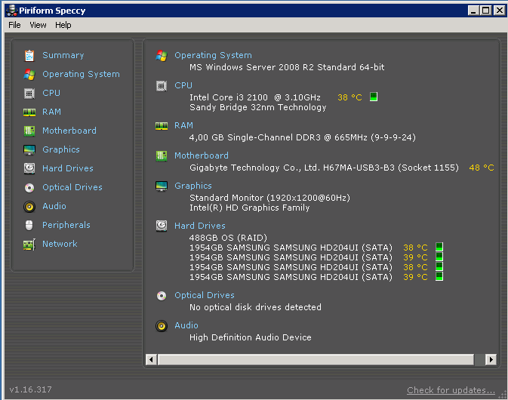The height and width of the screenshot is (400, 508).
Task: Click the horizontal scrollbar right arrow
Action: pyautogui.click(x=491, y=360)
